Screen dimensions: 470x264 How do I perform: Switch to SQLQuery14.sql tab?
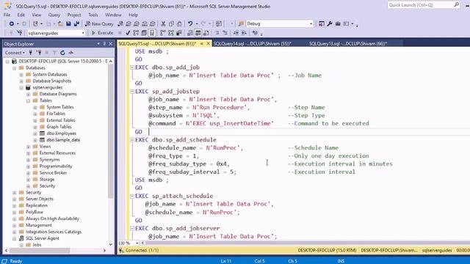click(252, 44)
